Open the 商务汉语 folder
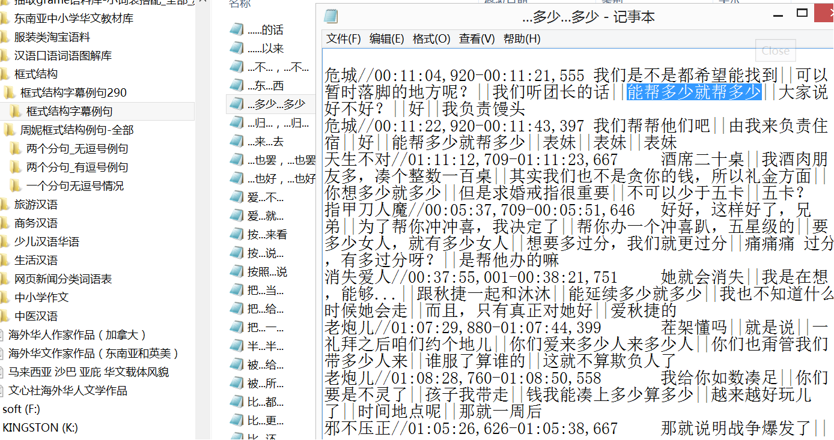834x440 pixels. coord(36,223)
